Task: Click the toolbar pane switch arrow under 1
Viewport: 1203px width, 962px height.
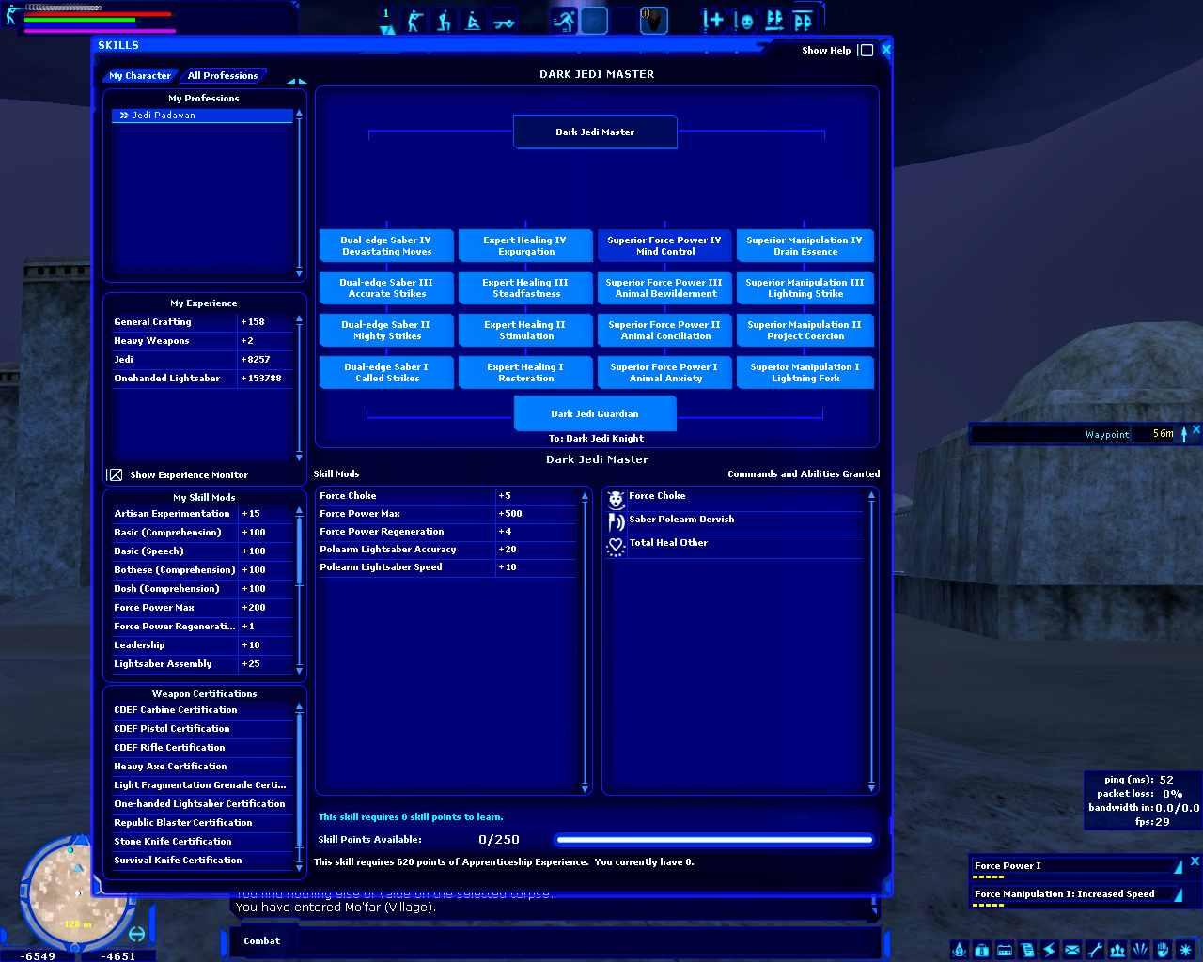Action: [386, 31]
